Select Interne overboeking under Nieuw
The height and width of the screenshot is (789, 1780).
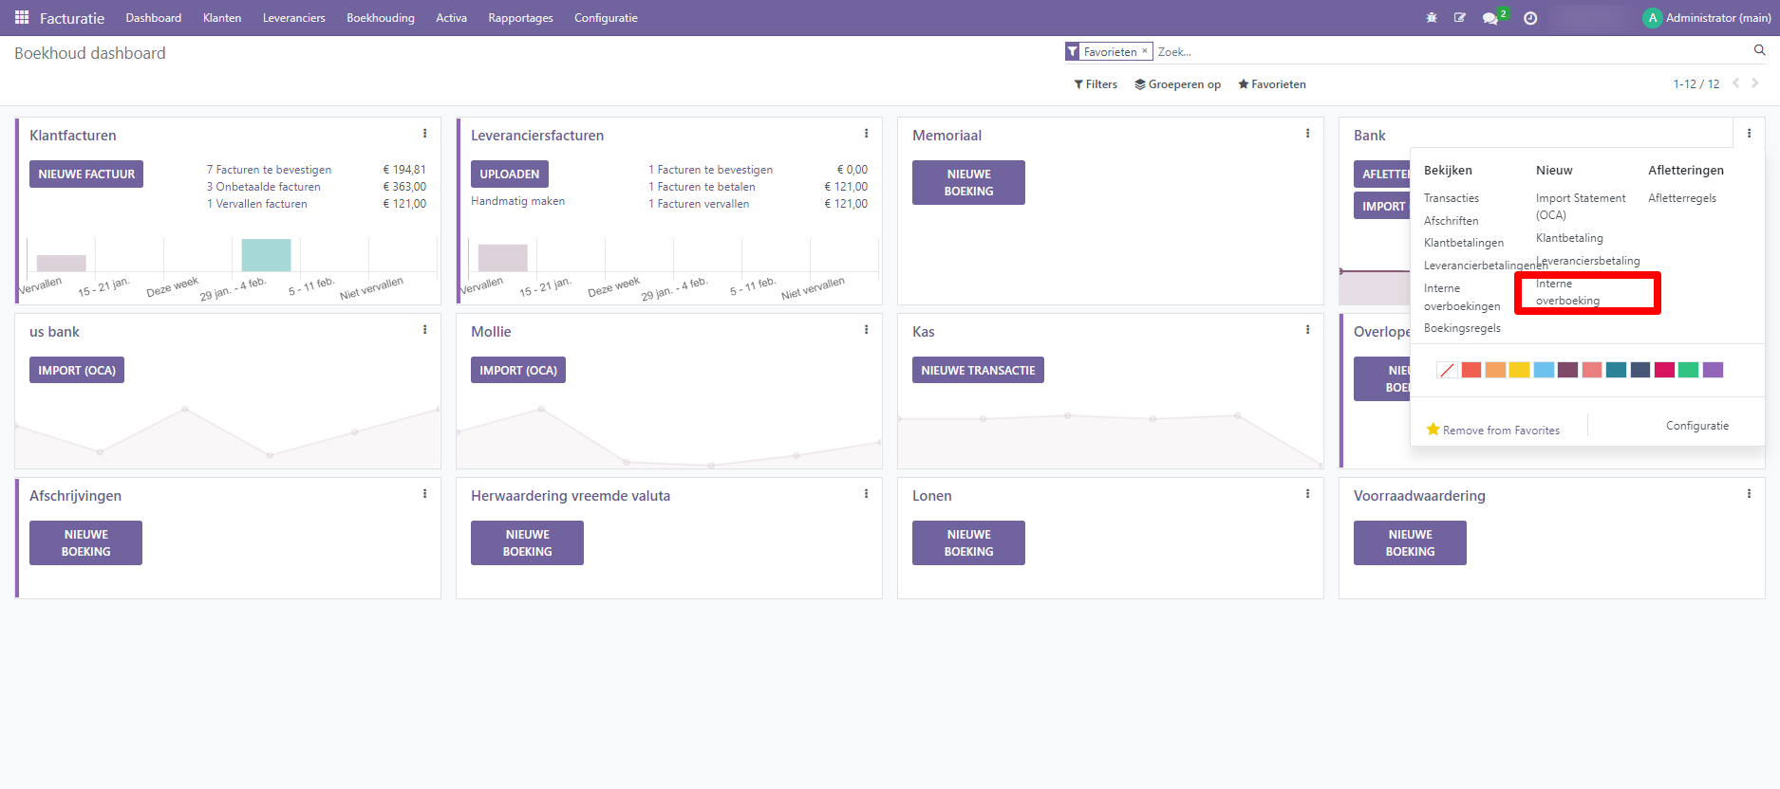(x=1567, y=292)
